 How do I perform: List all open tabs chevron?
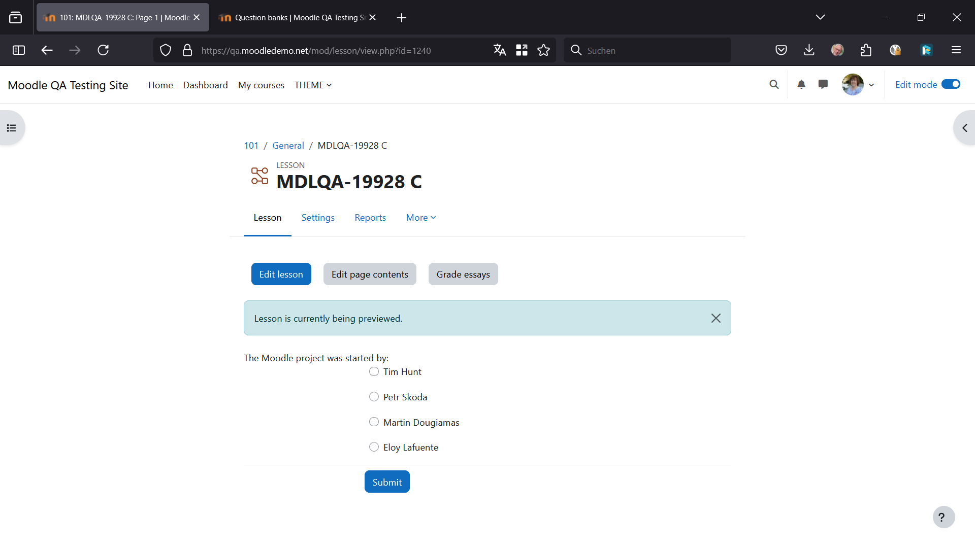click(x=820, y=17)
